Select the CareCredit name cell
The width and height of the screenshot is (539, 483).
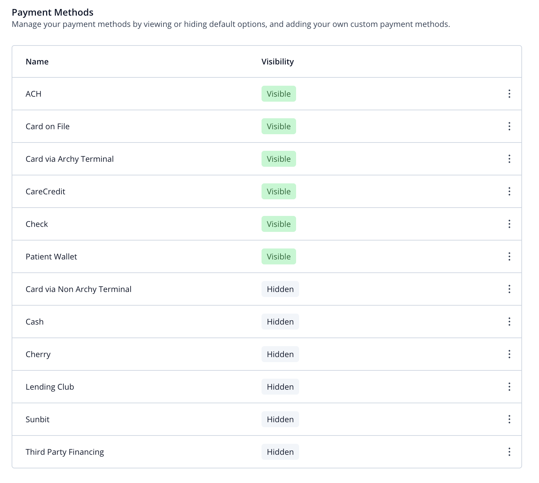click(x=46, y=192)
